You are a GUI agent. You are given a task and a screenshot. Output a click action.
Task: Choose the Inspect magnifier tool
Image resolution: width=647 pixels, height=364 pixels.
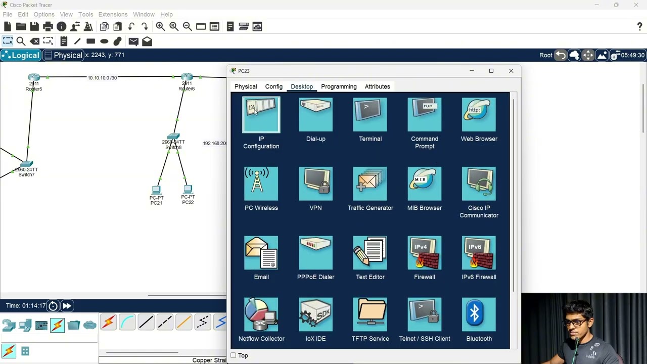point(21,41)
